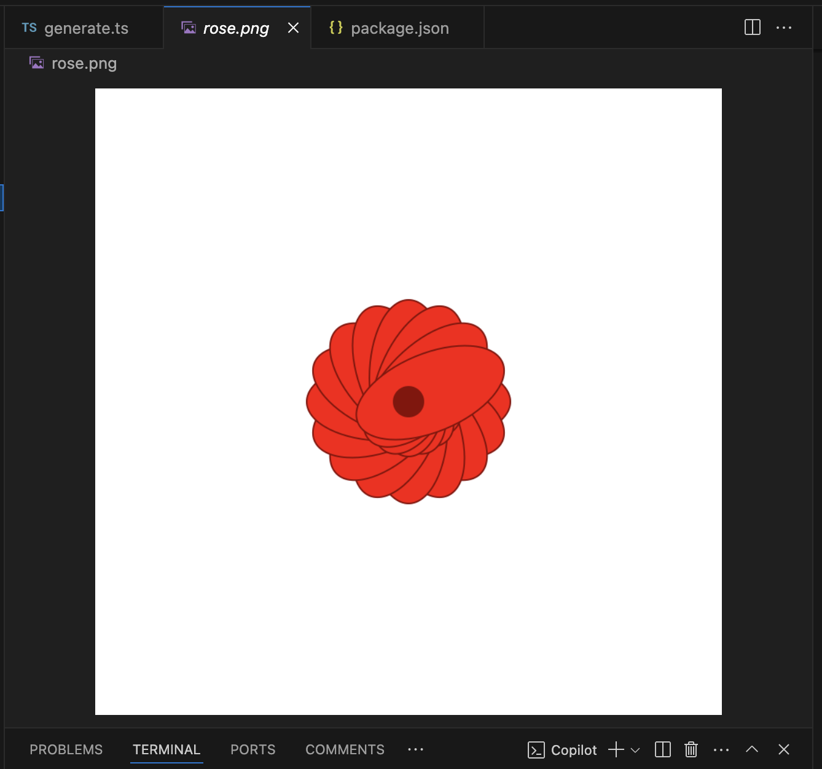822x769 pixels.
Task: Click the rose image preview
Action: tap(409, 402)
